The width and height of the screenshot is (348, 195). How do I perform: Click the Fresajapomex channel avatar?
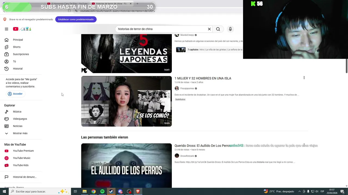(177, 88)
